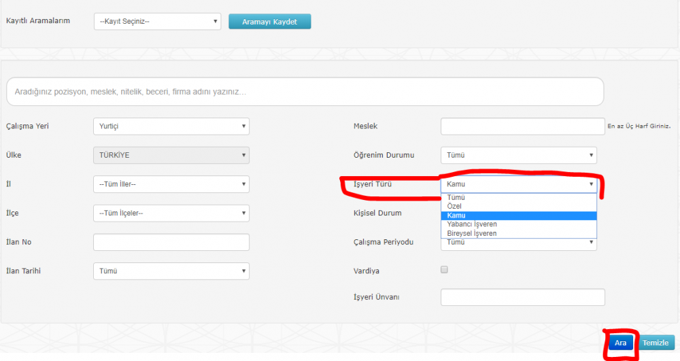This screenshot has width=680, height=361.
Task: Open the İlan Tarihi dropdown
Action: click(171, 271)
